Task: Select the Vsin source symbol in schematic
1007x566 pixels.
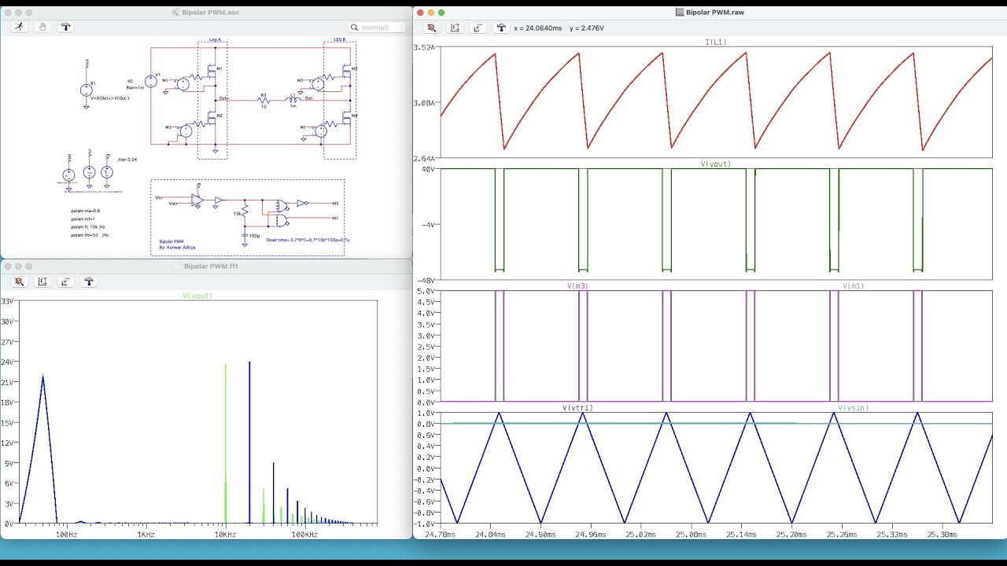Action: point(68,174)
